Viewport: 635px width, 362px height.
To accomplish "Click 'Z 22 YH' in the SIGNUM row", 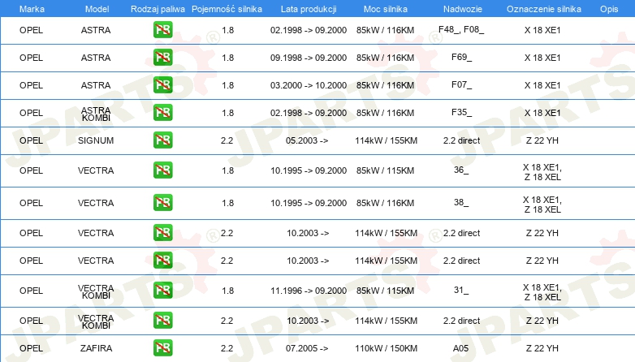I will click(x=542, y=140).
